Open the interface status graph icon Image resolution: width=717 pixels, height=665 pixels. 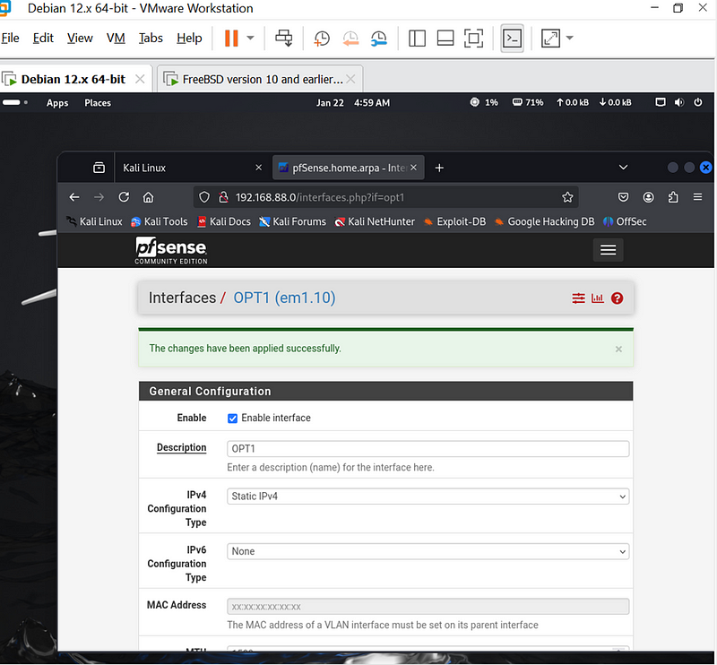pyautogui.click(x=598, y=298)
